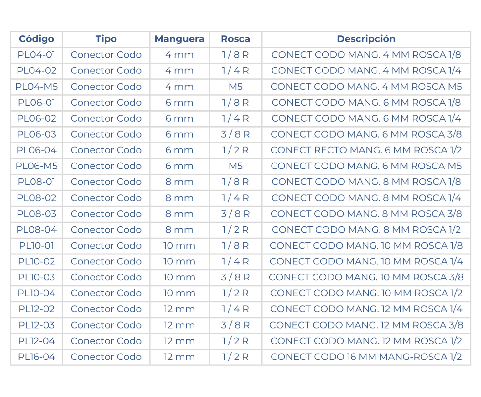Image resolution: width=481 pixels, height=397 pixels.
Task: Click description CONECT CODO MANG. 10 MM ROSCA 1/4
Action: pyautogui.click(x=366, y=261)
